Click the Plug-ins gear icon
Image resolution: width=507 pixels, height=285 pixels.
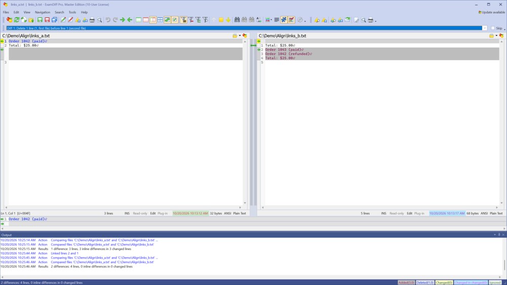[300, 20]
